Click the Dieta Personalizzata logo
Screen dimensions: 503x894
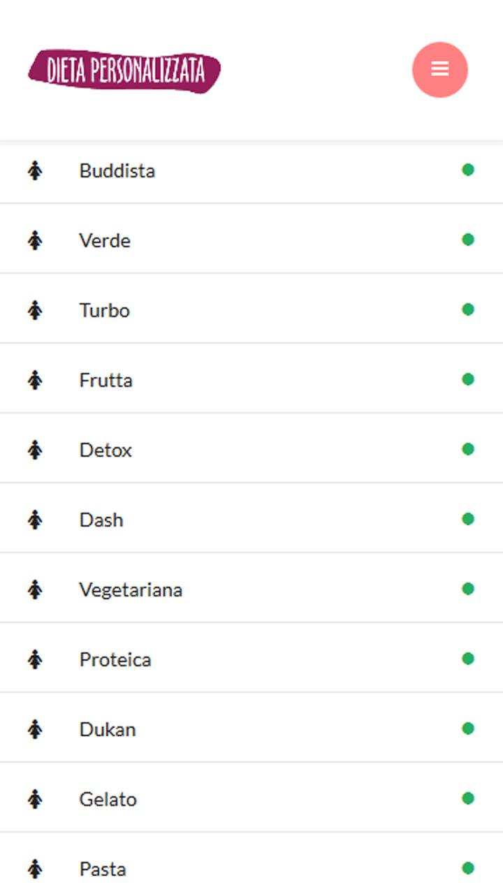[124, 71]
